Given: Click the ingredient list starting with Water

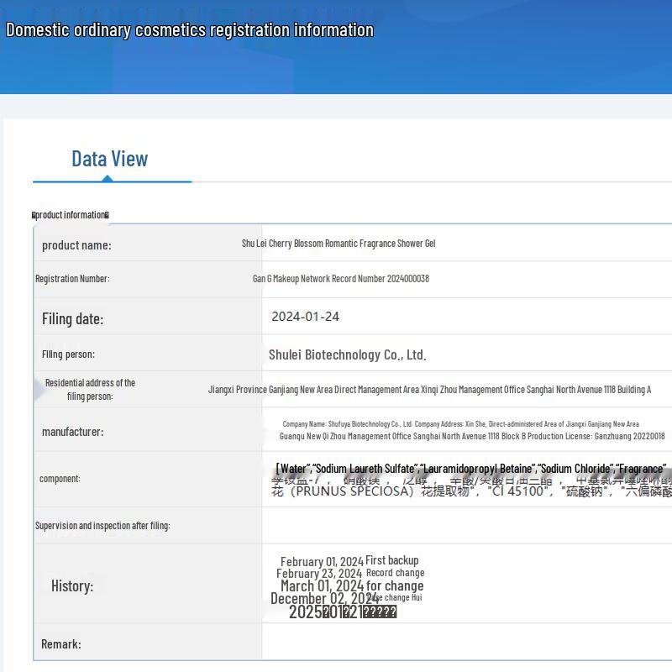Looking at the screenshot, I should click(x=470, y=469).
